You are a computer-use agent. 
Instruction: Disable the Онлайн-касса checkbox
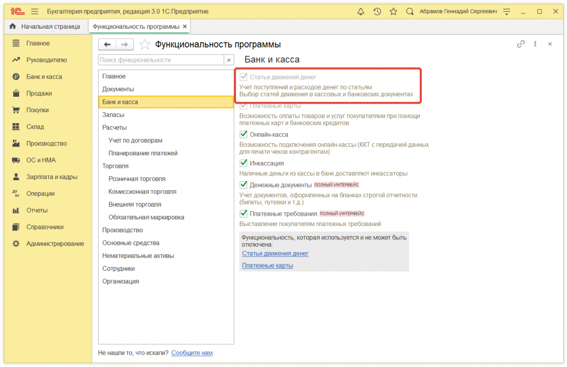click(243, 134)
